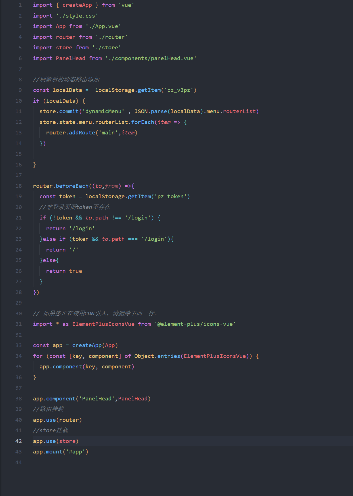Click '@element-plus/icons-vue' on line 31
Viewport: 353px width, 496px height.
coord(195,324)
